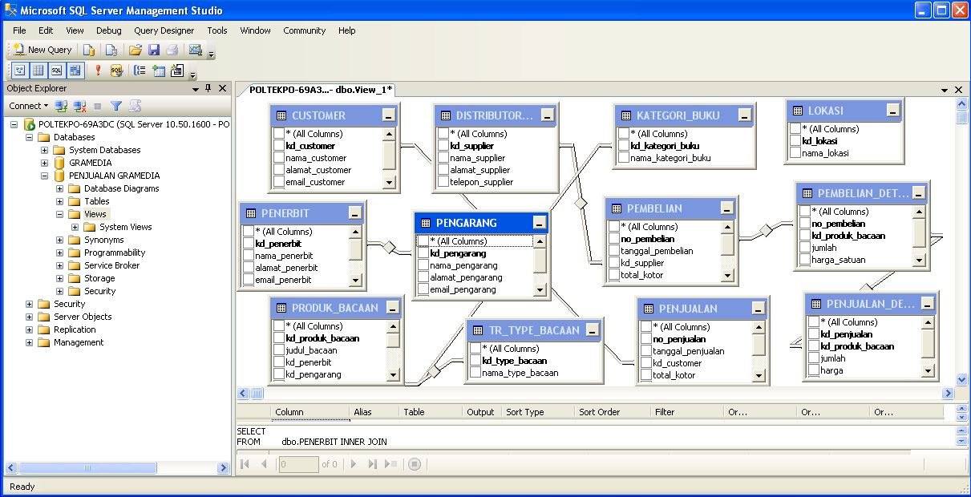
Task: Check nama_kategori_buku column checkbox
Action: point(624,158)
